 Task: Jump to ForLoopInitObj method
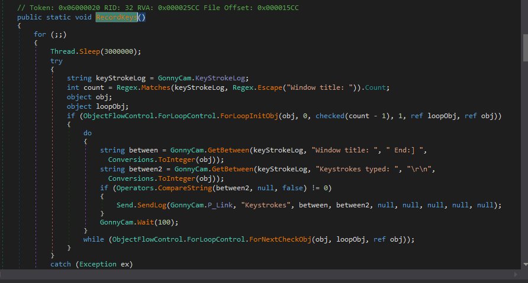(x=249, y=116)
